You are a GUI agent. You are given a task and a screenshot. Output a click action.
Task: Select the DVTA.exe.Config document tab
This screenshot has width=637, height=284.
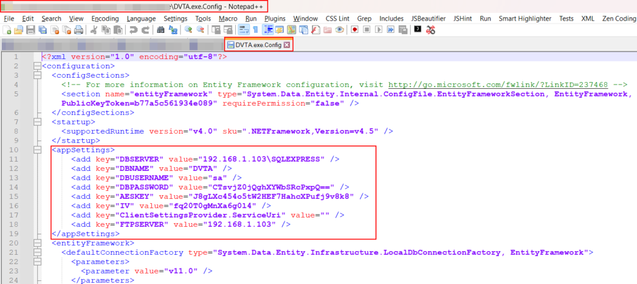pos(258,45)
